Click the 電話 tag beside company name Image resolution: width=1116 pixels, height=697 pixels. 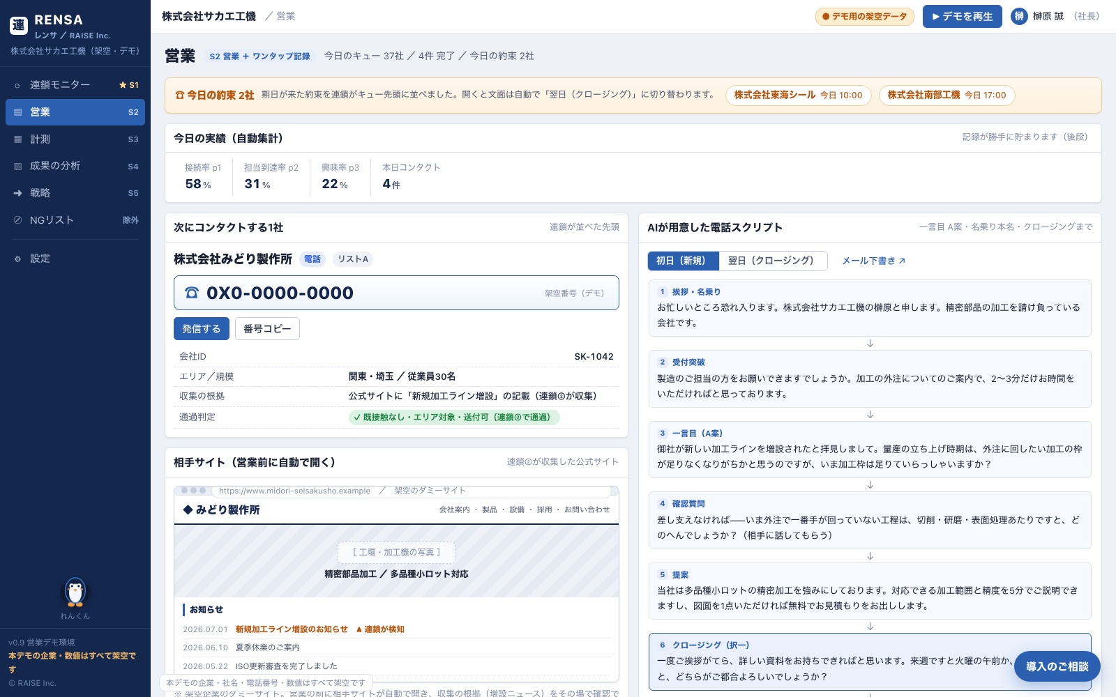tap(312, 259)
